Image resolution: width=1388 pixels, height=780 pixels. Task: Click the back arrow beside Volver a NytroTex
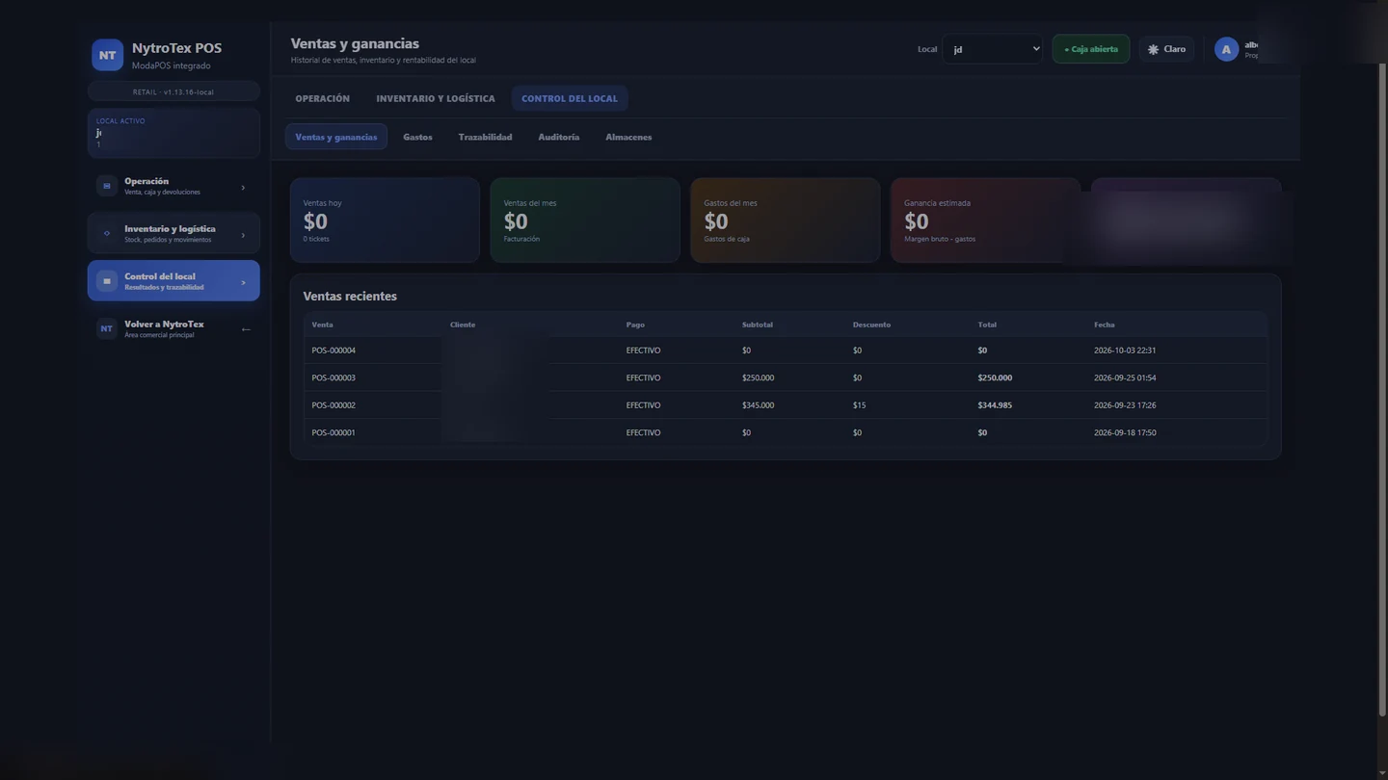[x=246, y=329]
